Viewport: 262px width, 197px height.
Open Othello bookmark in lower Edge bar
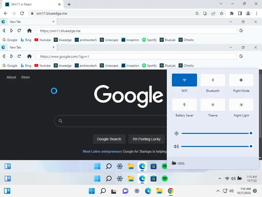(186, 65)
